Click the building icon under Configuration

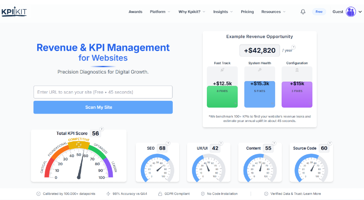click(297, 70)
